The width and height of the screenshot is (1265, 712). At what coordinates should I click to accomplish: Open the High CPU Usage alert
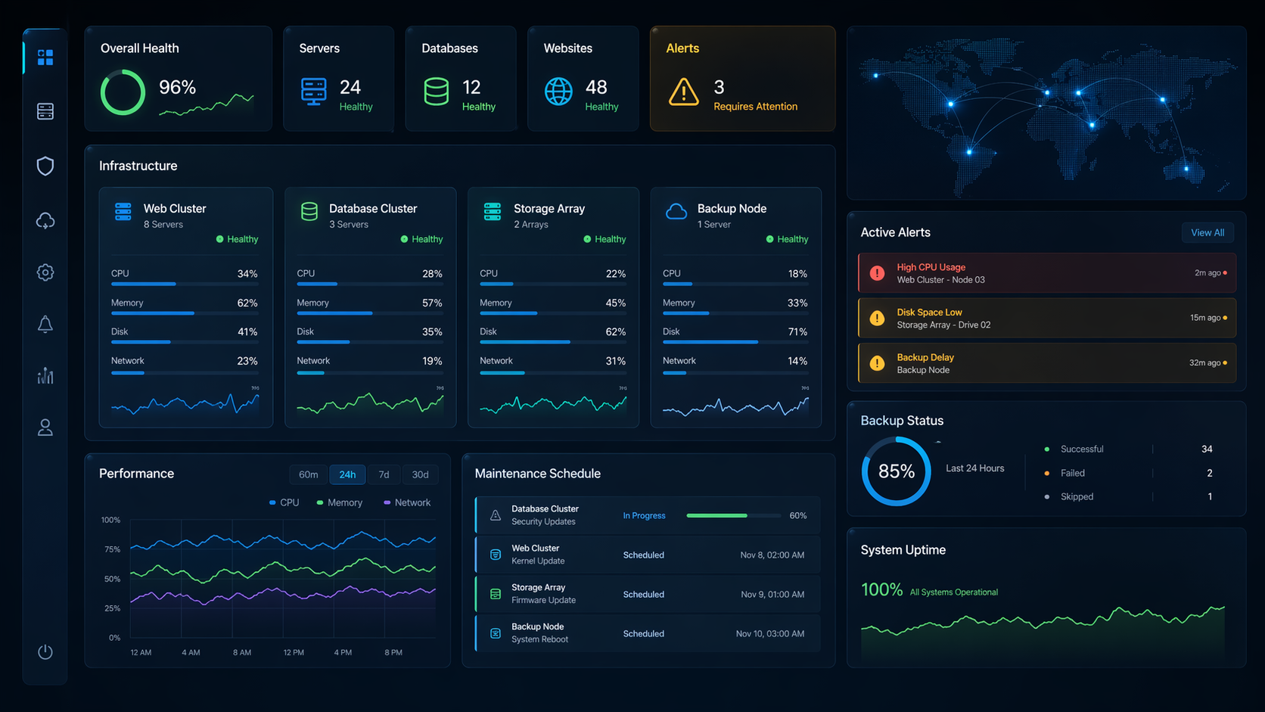coord(1047,273)
